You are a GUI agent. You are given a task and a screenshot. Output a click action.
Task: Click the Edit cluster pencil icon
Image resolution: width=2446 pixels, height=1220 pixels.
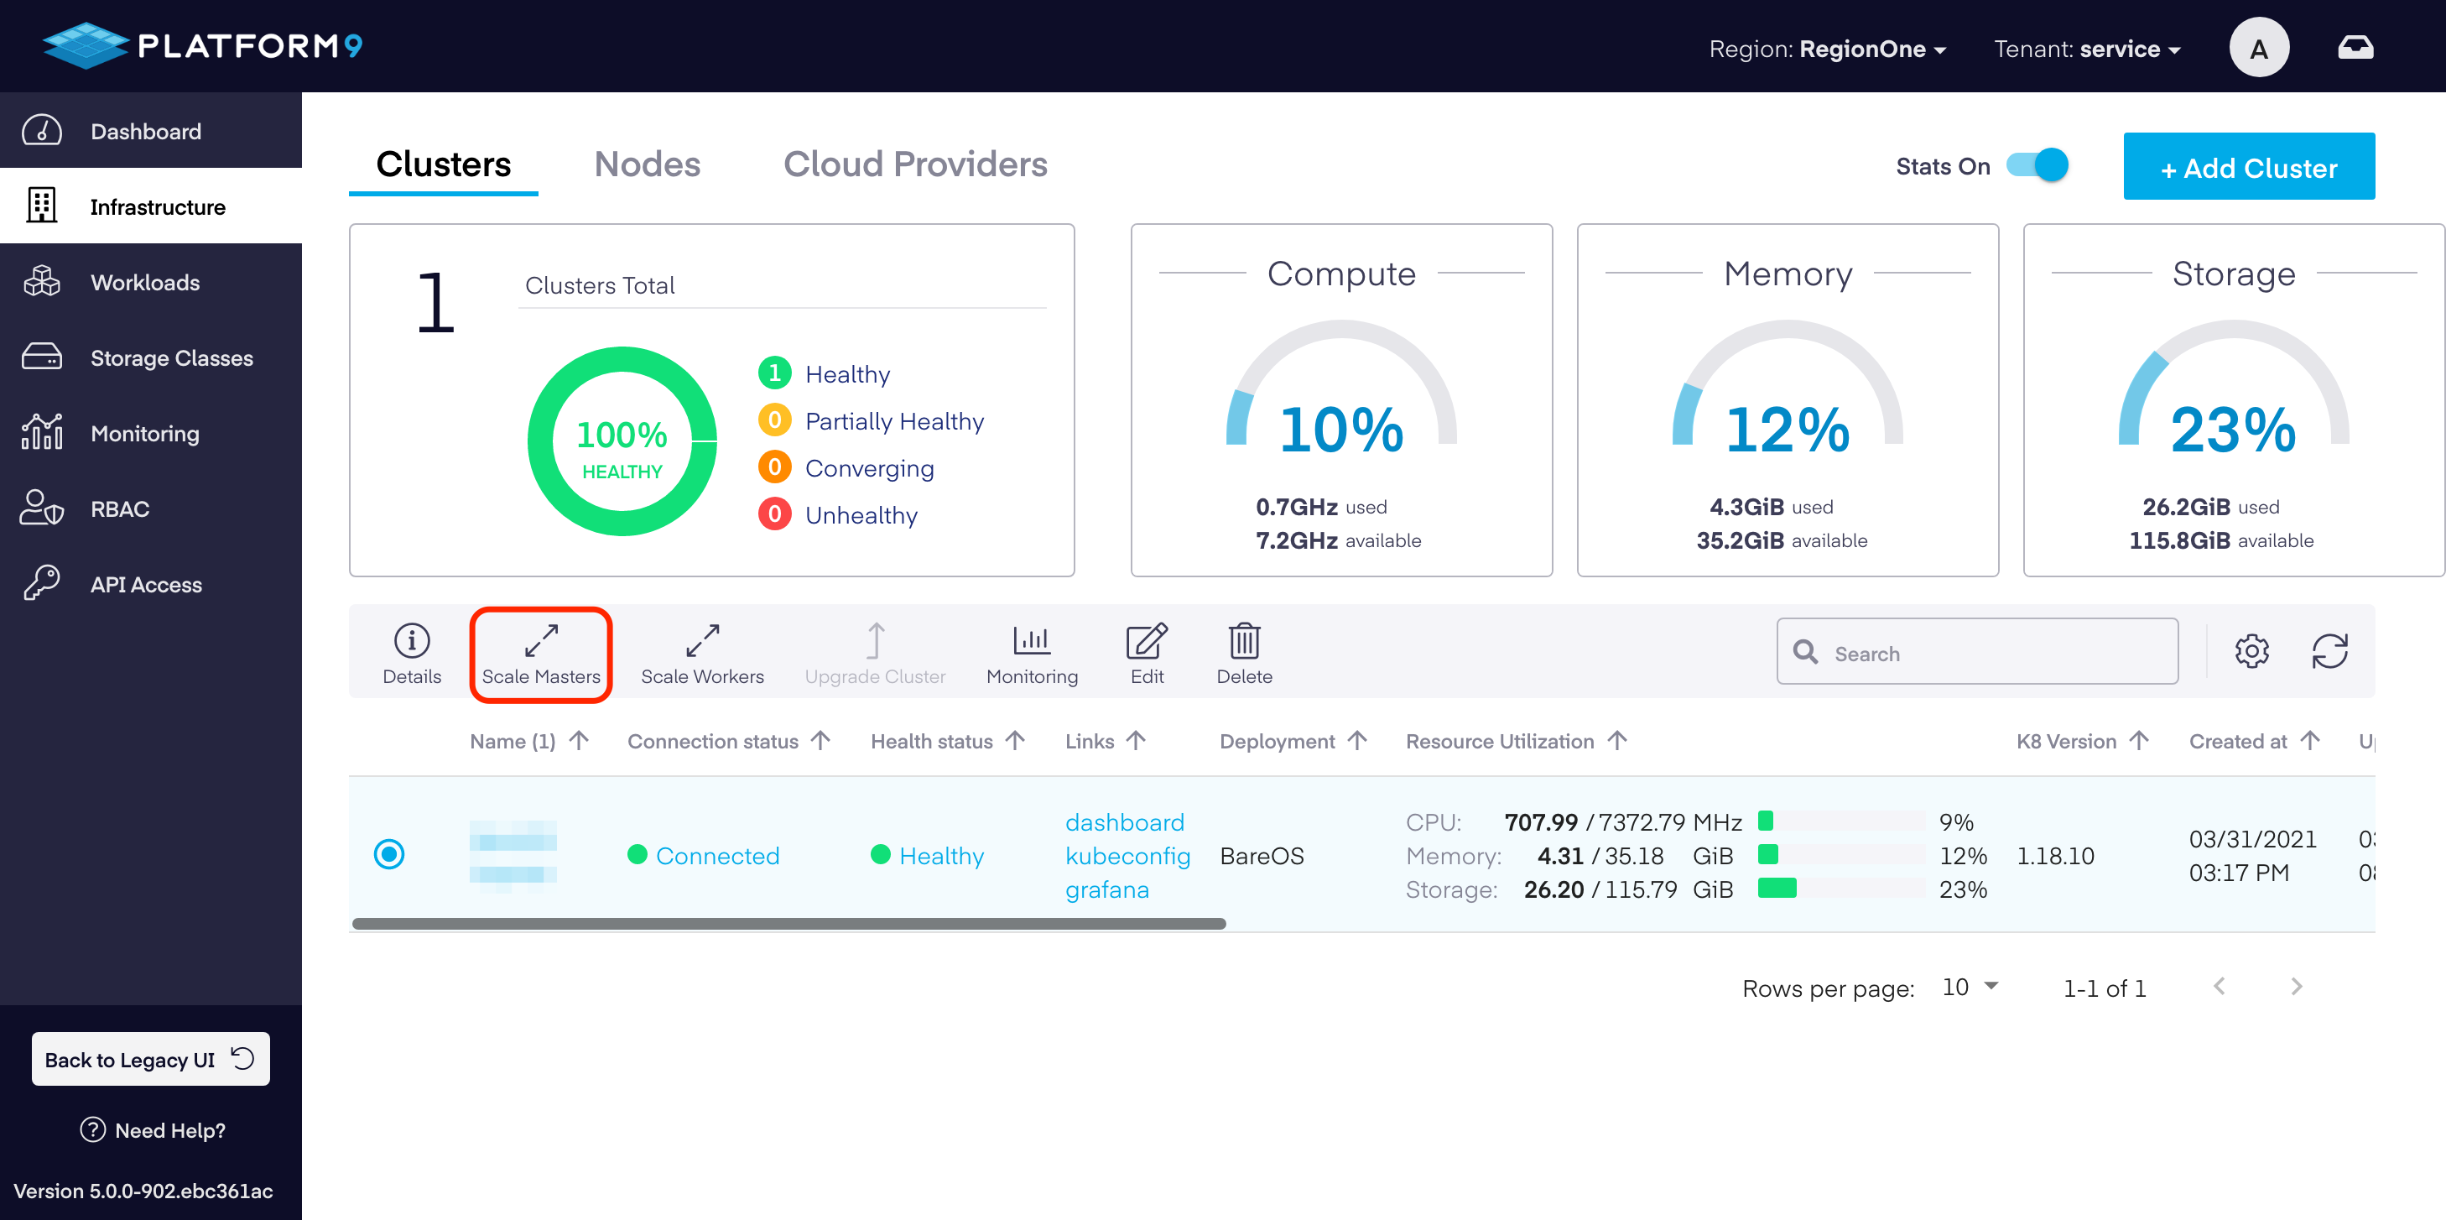1146,641
